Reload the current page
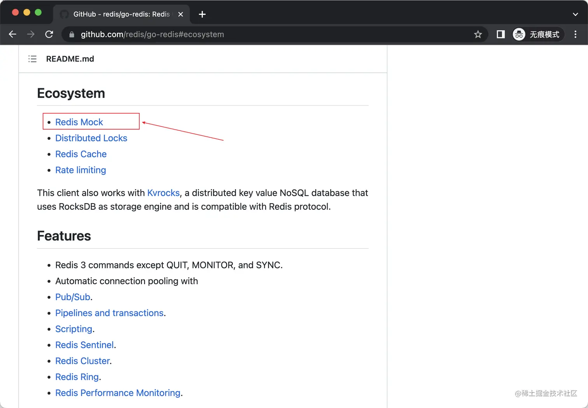Screen dimensions: 588x408 coord(49,34)
